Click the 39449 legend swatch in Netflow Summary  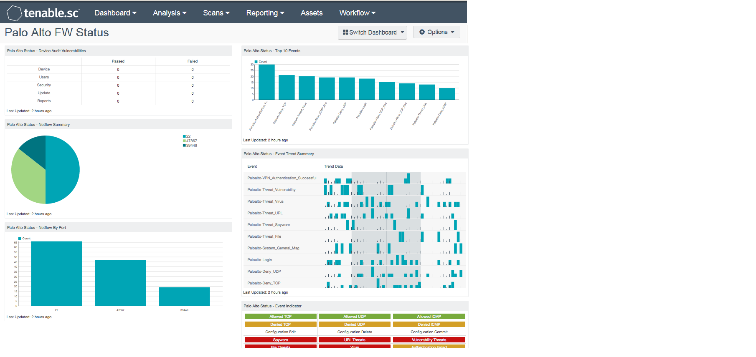coord(184,146)
